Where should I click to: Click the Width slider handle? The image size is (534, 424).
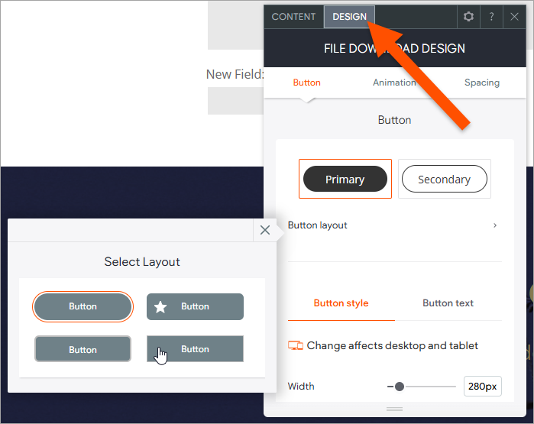click(x=400, y=387)
